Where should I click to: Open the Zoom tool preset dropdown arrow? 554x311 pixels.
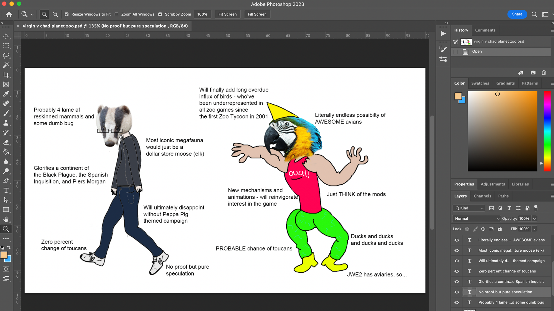pyautogui.click(x=32, y=14)
